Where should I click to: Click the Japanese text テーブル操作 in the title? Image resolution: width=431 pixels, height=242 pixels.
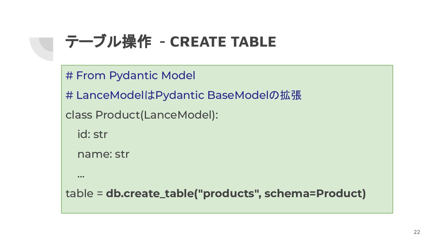(x=108, y=42)
